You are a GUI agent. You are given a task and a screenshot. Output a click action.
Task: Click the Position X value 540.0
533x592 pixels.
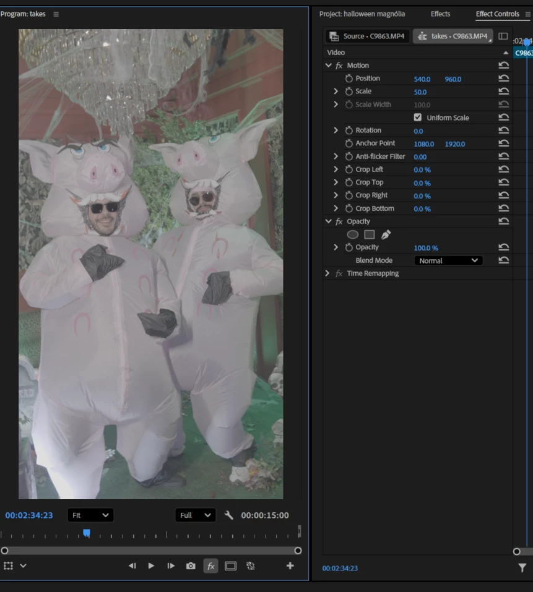pos(422,79)
